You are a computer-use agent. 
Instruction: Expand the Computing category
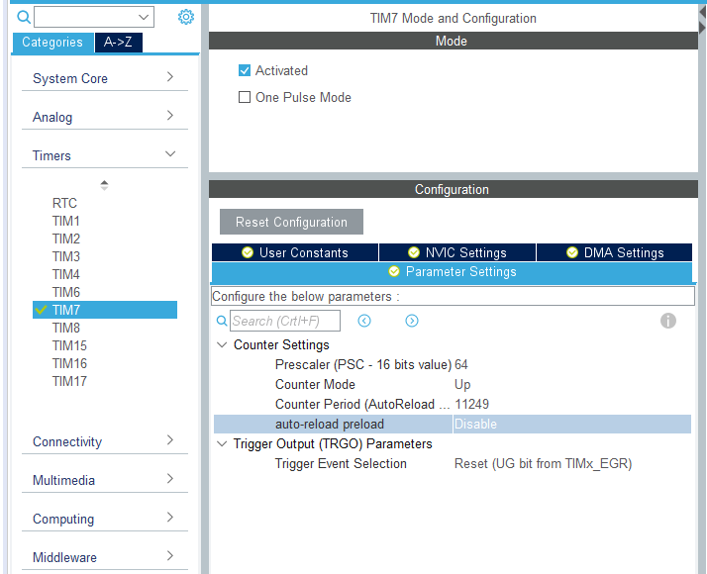coord(105,519)
